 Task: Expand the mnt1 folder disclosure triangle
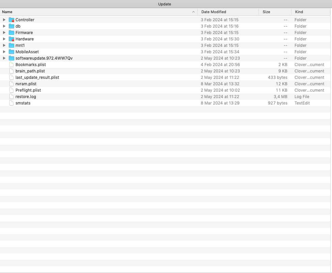pyautogui.click(x=4, y=45)
